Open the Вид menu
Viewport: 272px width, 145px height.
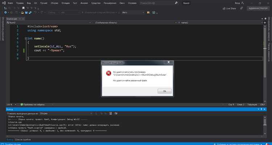(29, 3)
